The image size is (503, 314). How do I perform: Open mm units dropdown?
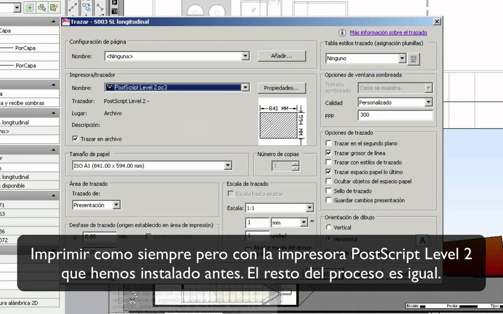coord(304,222)
